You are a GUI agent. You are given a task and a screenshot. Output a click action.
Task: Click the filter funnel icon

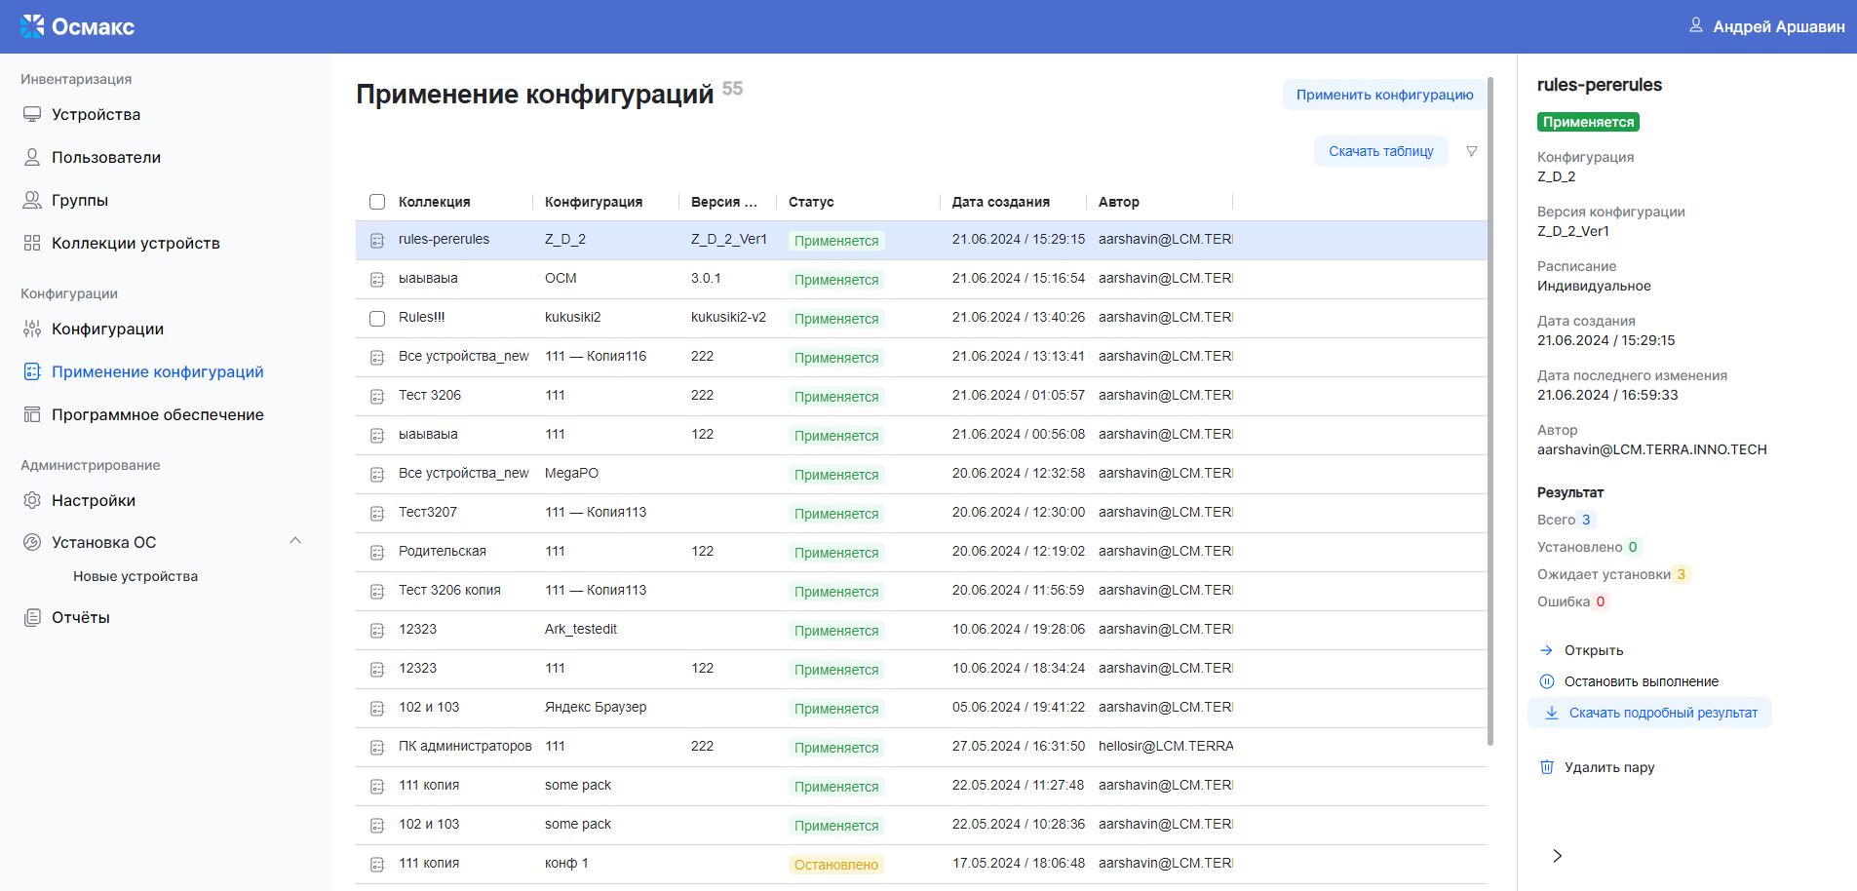click(x=1472, y=151)
